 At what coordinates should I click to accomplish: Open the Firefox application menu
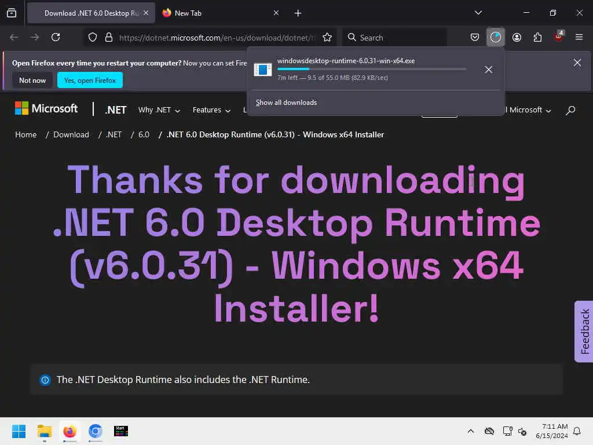tap(579, 37)
